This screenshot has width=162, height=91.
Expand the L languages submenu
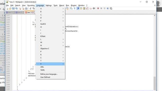pyautogui.click(x=50, y=39)
